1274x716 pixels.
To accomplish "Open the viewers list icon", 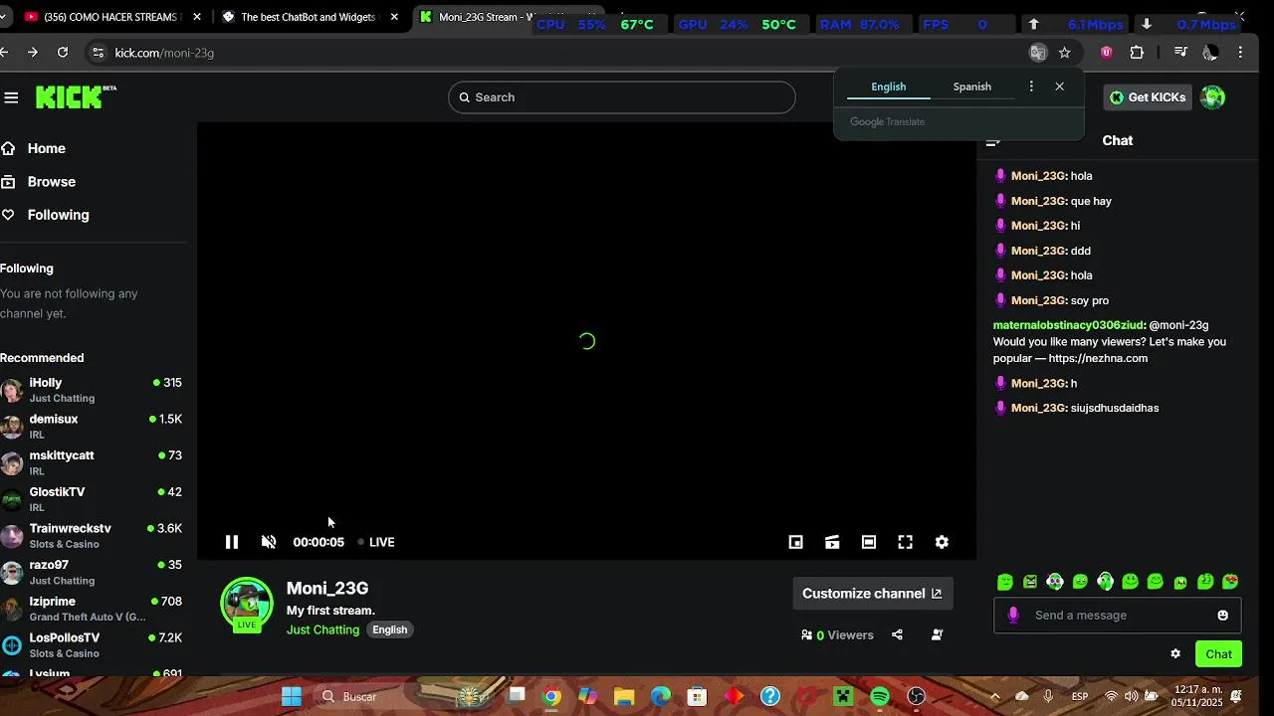I will 807,634.
